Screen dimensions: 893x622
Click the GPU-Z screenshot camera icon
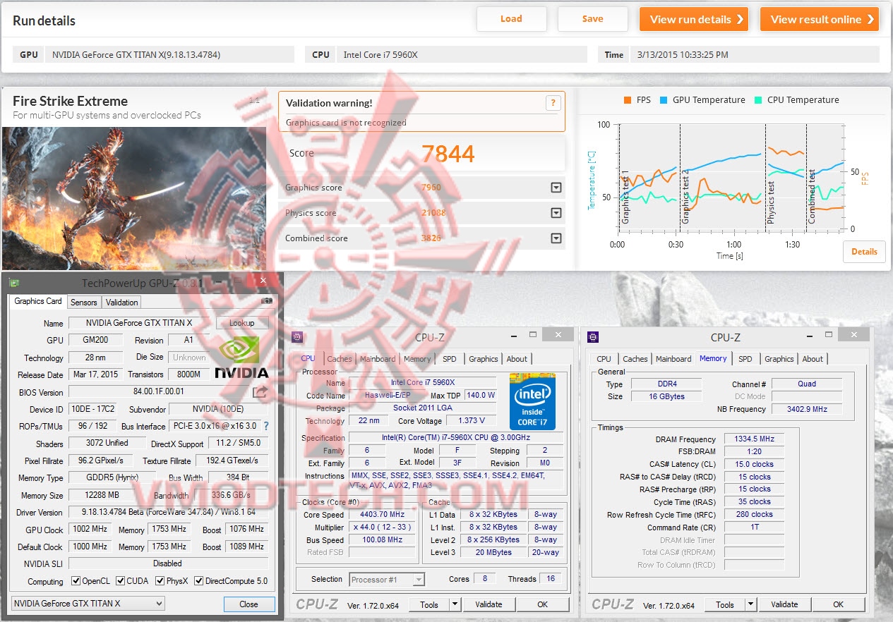(267, 301)
